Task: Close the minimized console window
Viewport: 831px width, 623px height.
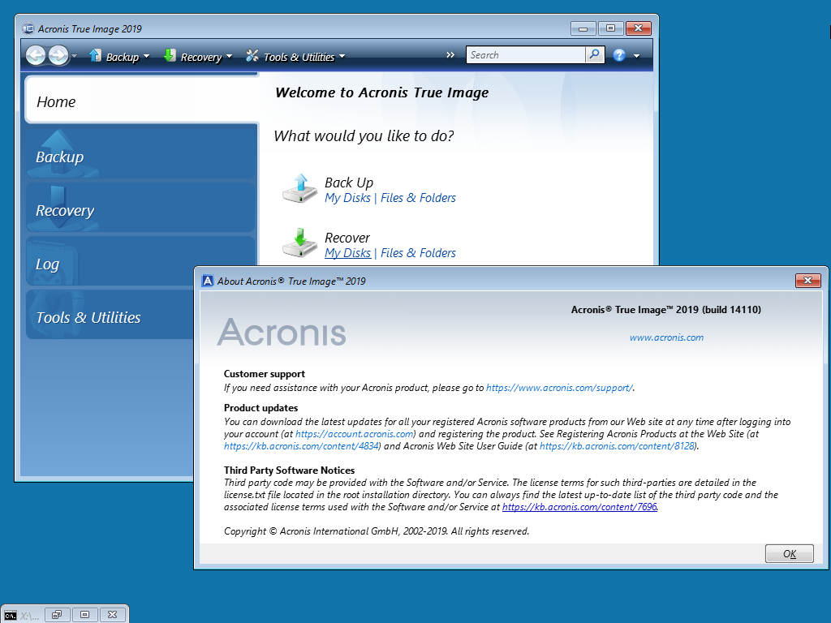Action: tap(112, 615)
